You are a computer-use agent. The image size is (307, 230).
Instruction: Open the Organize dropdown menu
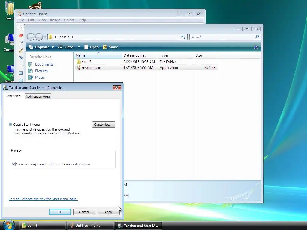[x=41, y=47]
